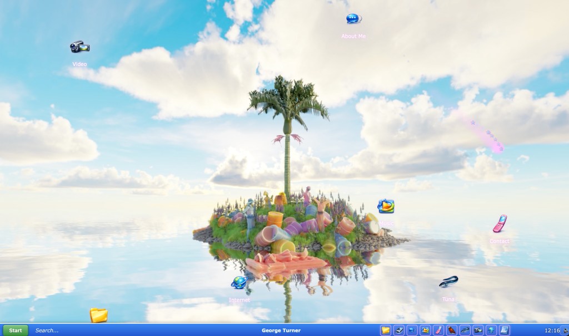This screenshot has height=336, width=569.
Task: Click the notepad taskbar icon
Action: [504, 330]
